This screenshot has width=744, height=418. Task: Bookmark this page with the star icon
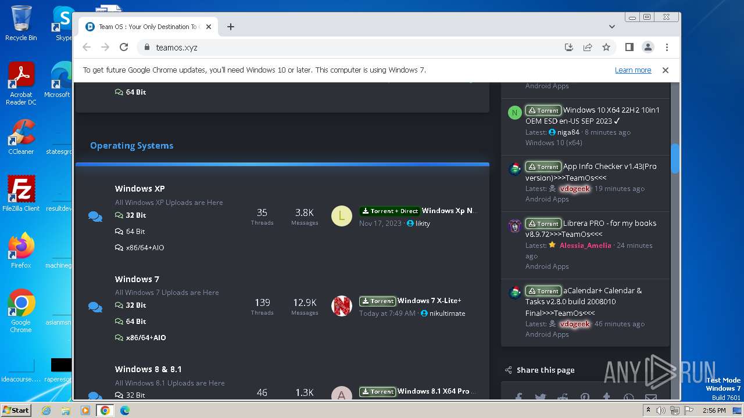click(x=606, y=47)
